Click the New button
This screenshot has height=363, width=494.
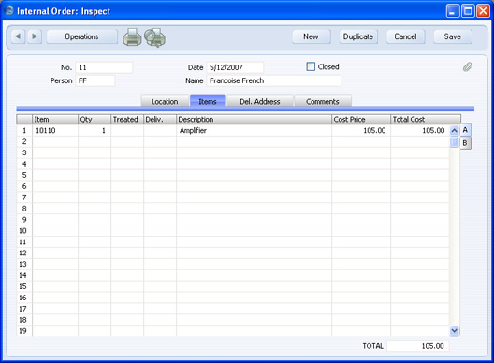click(311, 36)
